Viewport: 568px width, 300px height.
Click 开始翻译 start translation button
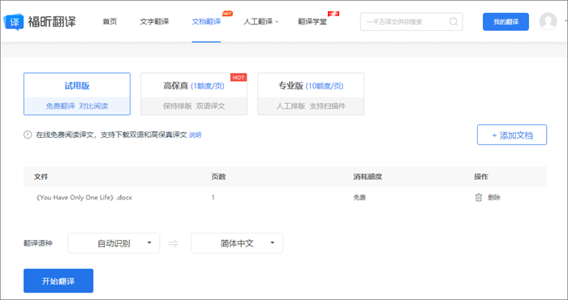click(x=58, y=281)
